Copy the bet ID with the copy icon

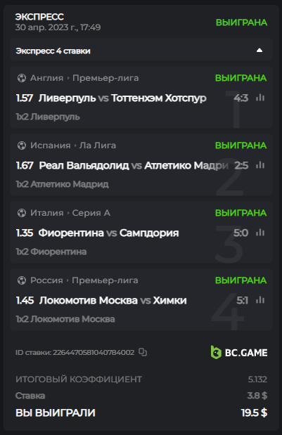coord(143,352)
